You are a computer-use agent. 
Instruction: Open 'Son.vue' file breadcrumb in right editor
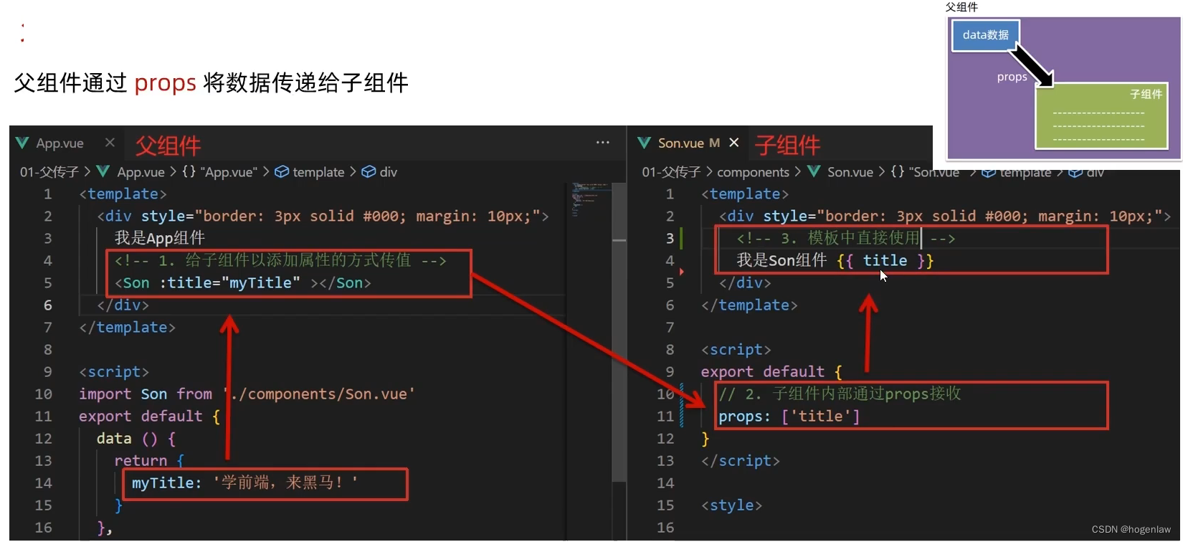(x=850, y=172)
